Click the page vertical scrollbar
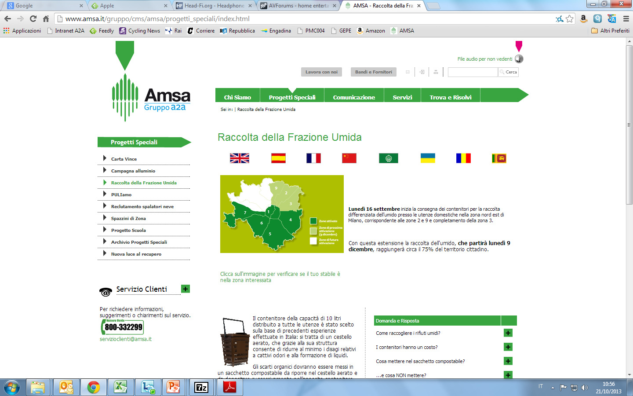 click(629, 125)
